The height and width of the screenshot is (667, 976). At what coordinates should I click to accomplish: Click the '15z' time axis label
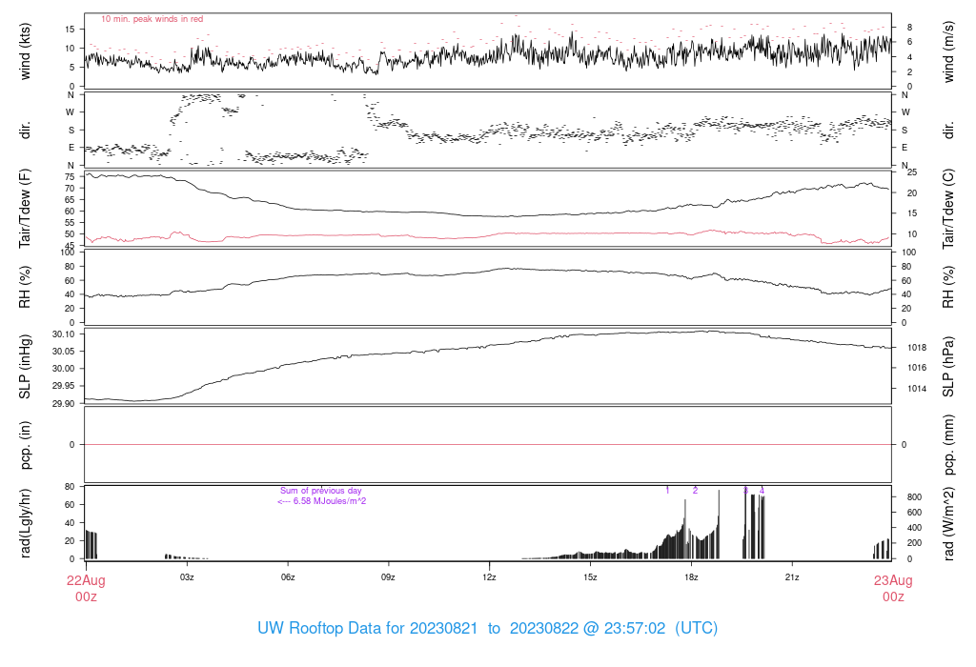(590, 577)
